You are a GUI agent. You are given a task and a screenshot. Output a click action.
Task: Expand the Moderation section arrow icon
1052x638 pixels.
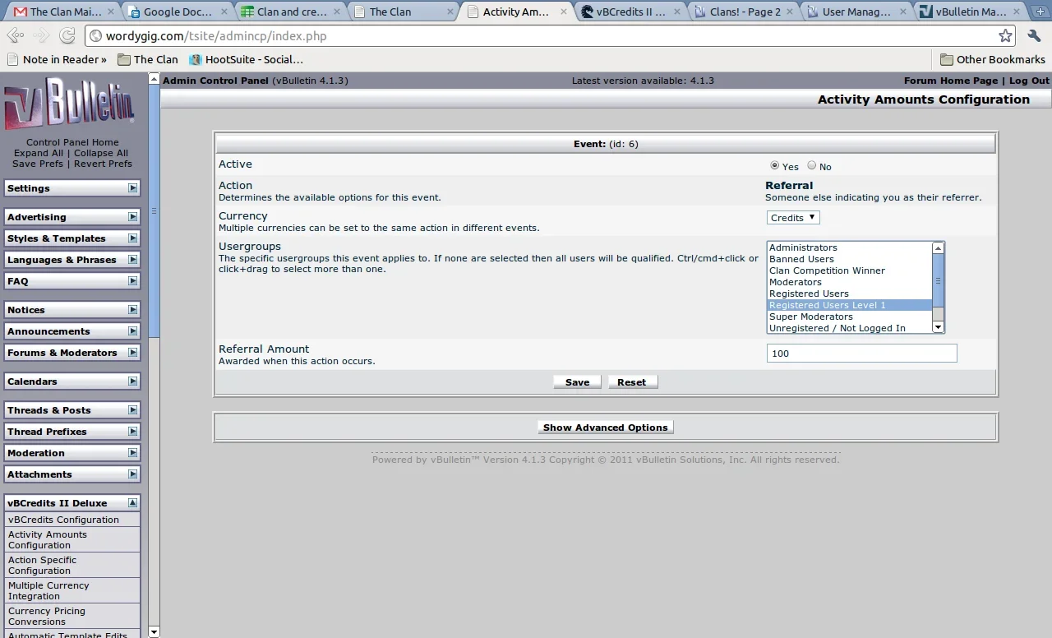click(132, 453)
